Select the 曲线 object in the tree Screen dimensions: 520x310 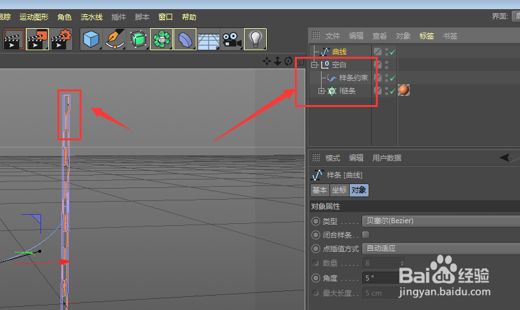pyautogui.click(x=339, y=52)
